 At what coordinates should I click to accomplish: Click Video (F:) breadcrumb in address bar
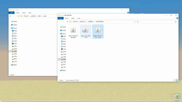tap(82, 22)
